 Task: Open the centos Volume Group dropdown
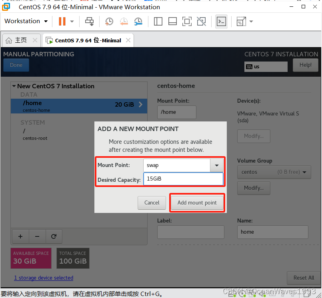point(274,172)
